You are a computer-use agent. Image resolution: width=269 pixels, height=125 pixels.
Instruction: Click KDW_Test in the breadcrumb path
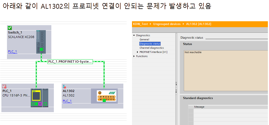pos(140,24)
